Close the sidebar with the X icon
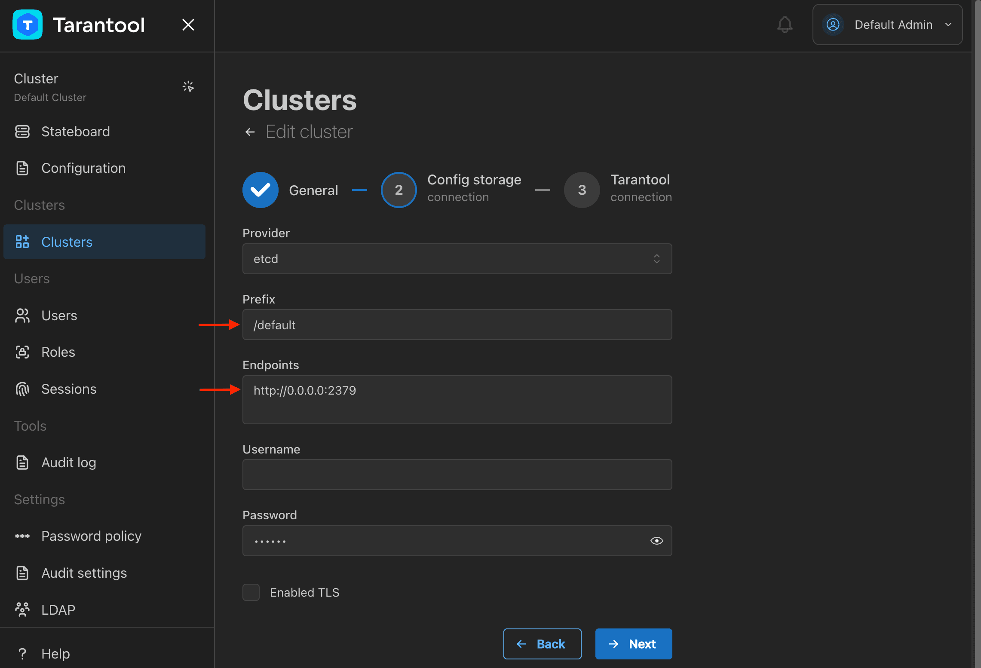 point(188,25)
